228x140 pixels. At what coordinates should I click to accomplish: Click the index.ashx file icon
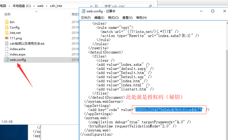[x=7, y=49]
